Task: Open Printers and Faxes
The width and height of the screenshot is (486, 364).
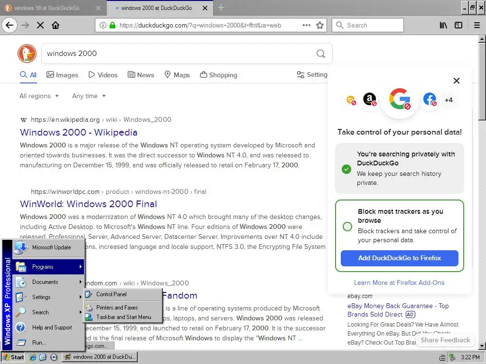Action: click(x=123, y=308)
